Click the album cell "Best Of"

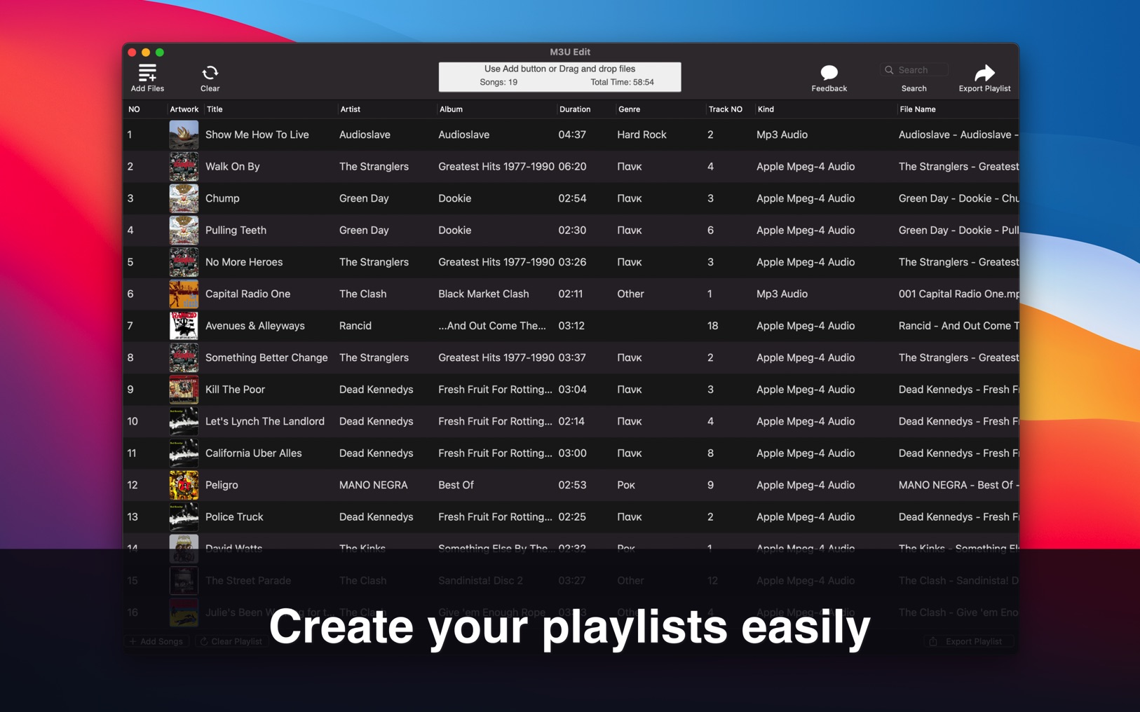pos(456,486)
